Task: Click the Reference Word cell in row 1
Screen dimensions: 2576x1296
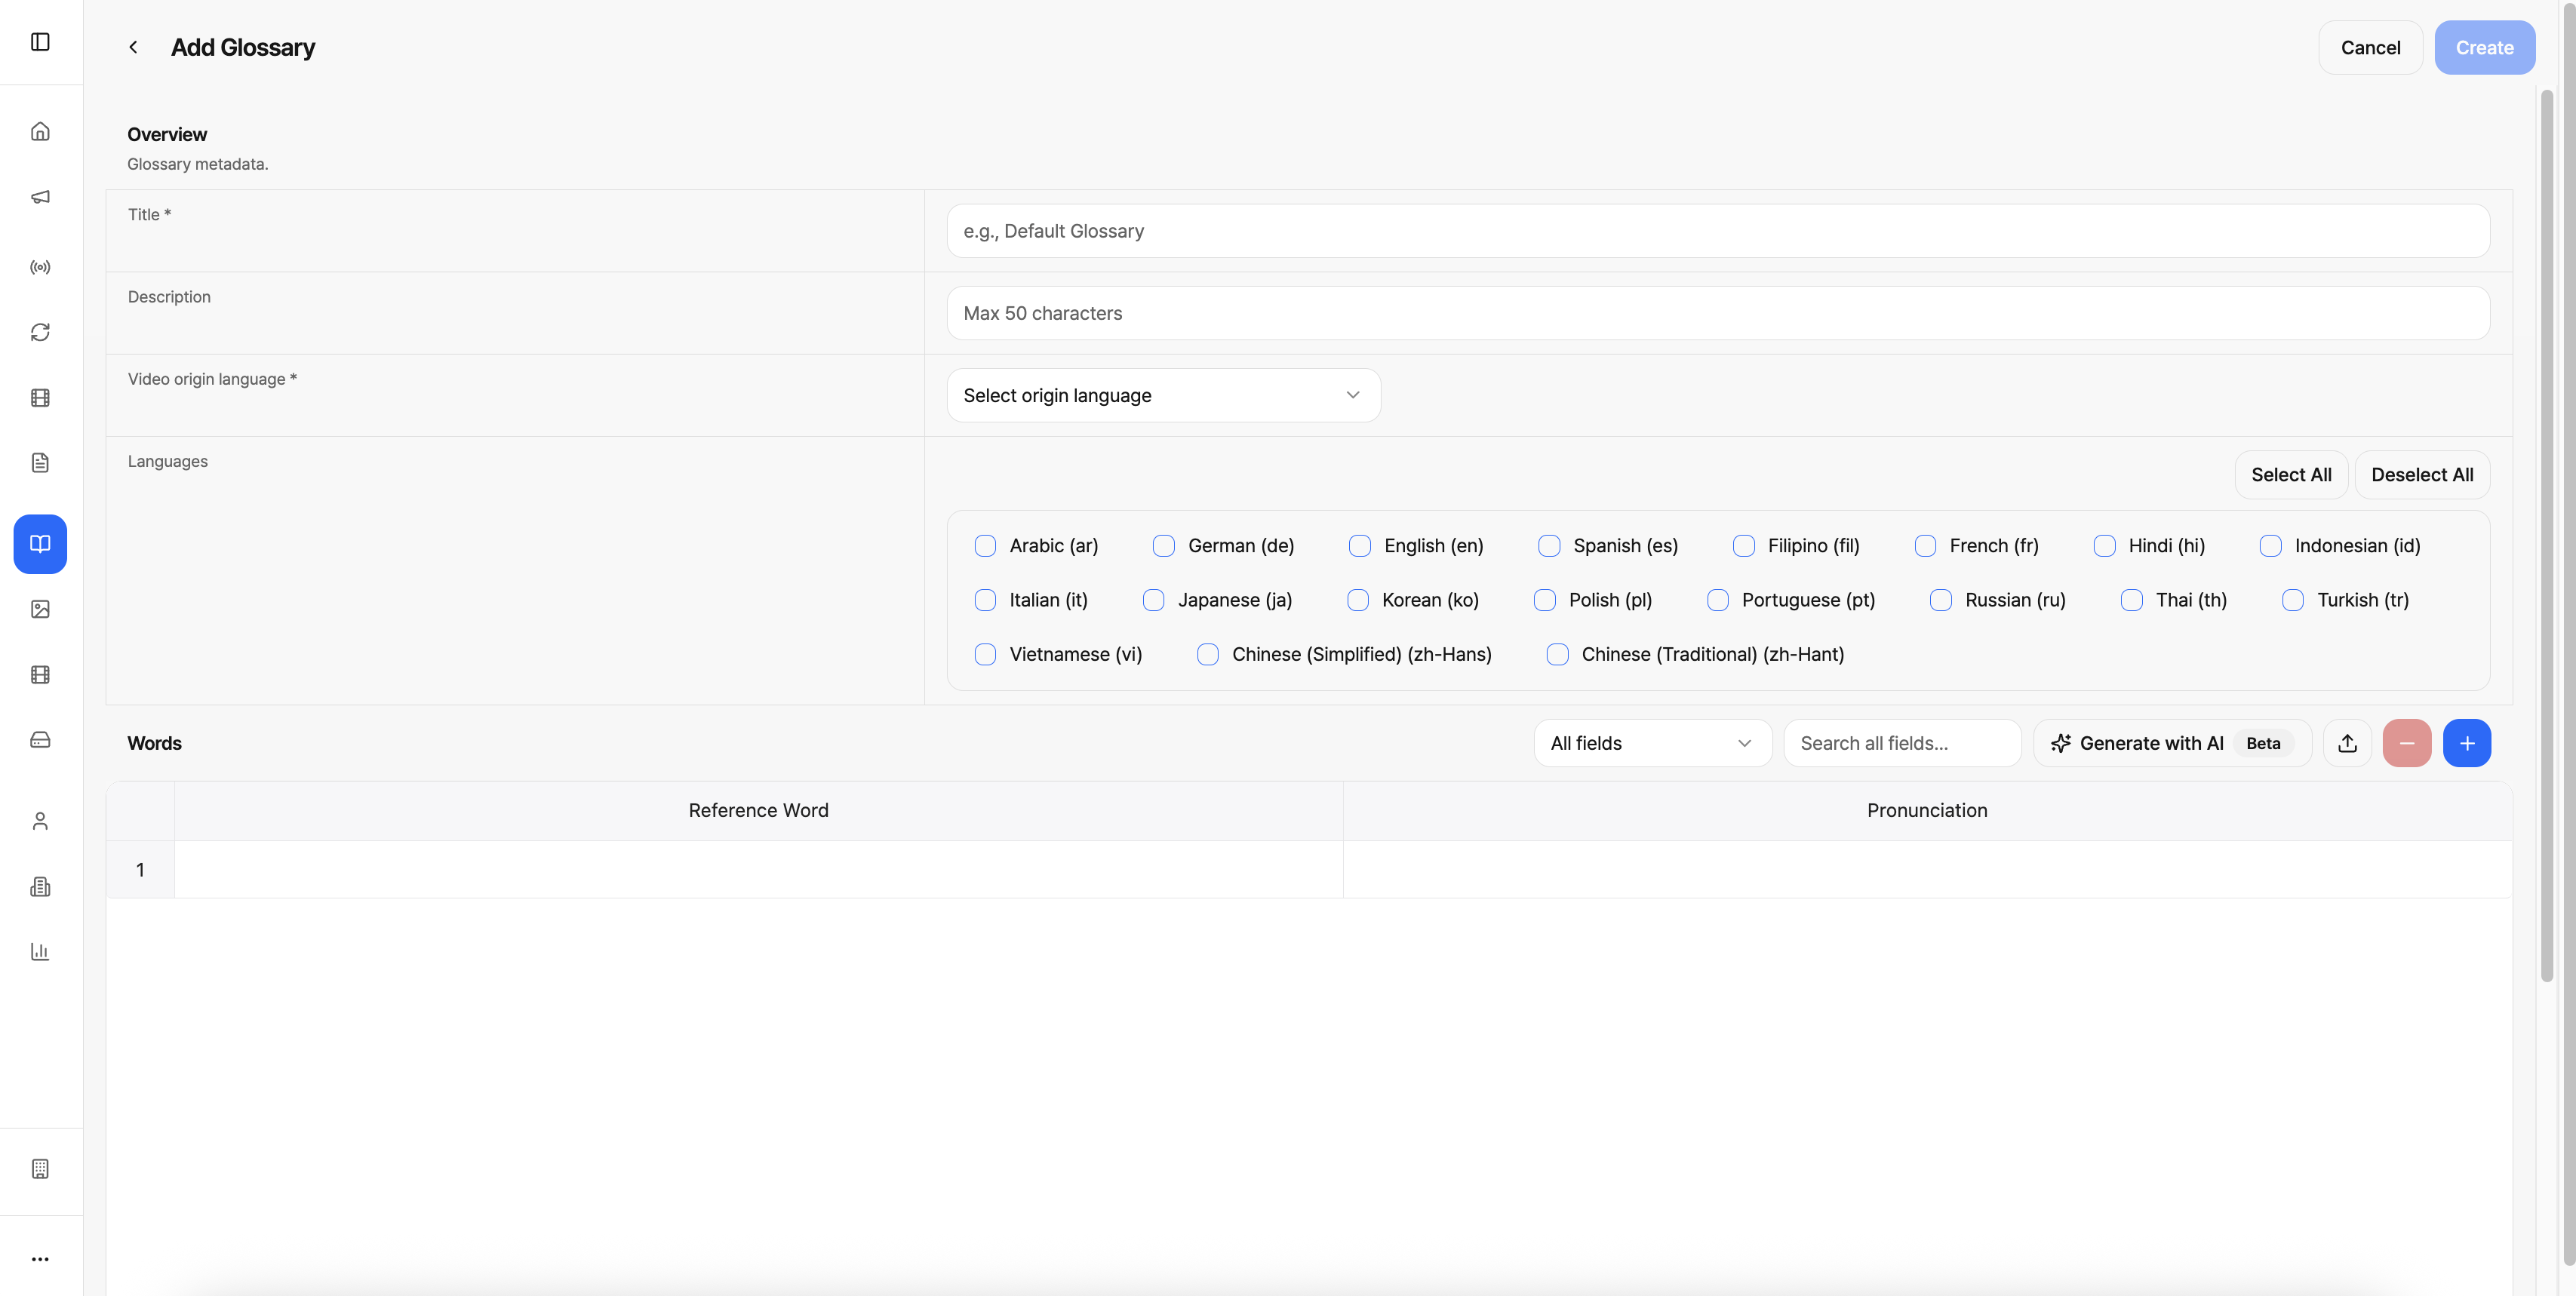Action: coord(759,869)
